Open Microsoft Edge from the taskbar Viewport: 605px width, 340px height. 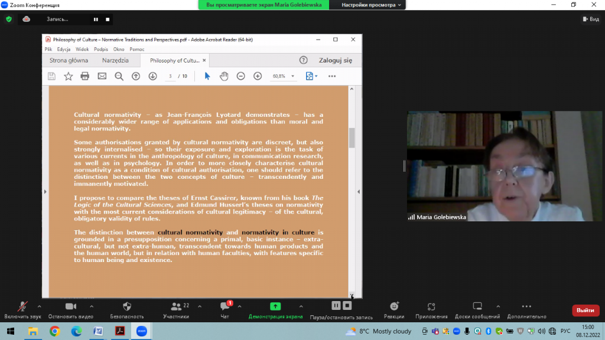tap(76, 331)
